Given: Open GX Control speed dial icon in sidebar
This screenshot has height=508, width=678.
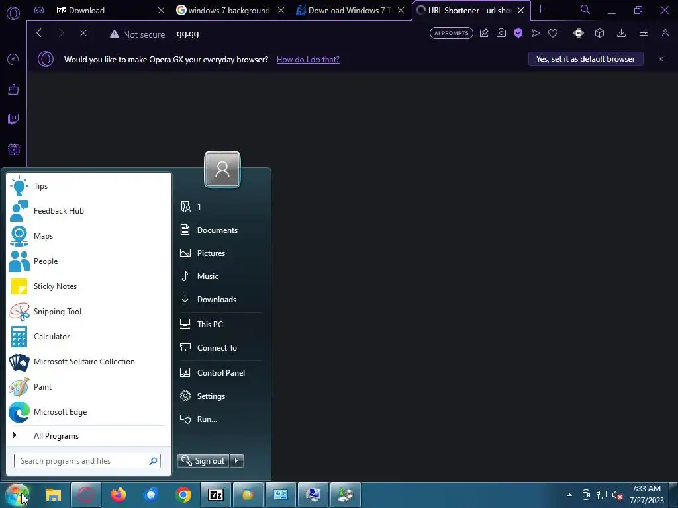Looking at the screenshot, I should click(13, 59).
